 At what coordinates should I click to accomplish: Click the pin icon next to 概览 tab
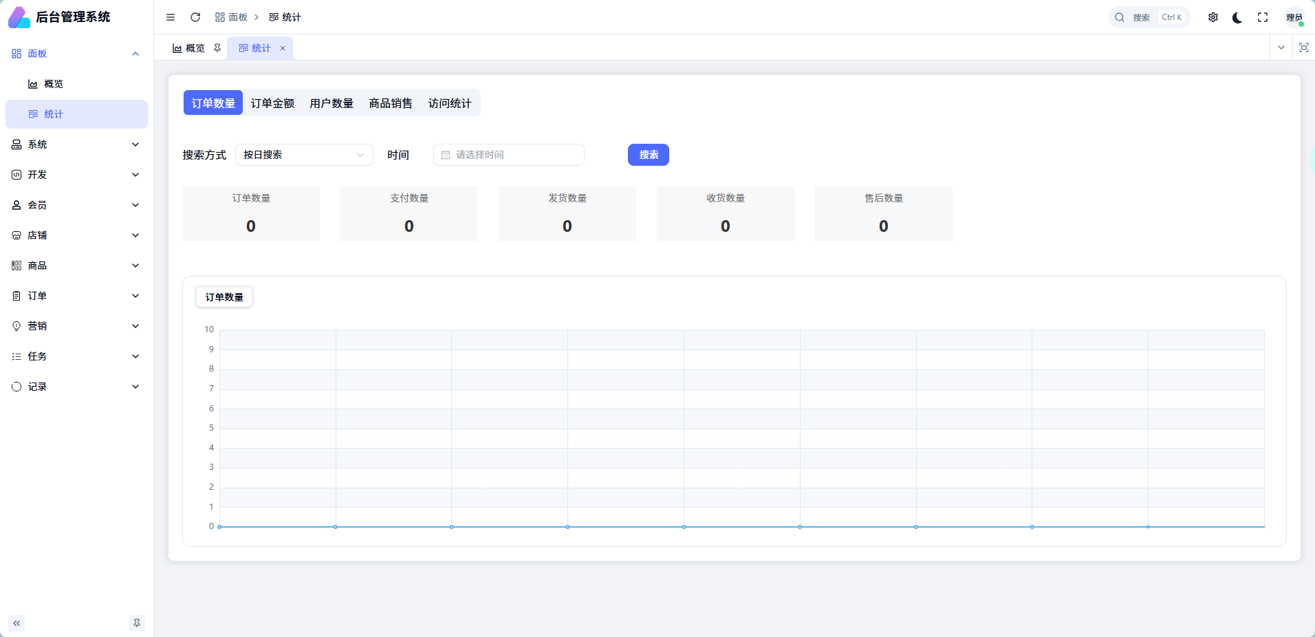coord(217,47)
